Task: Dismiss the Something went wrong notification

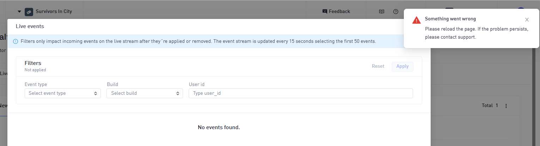Action: pos(527,20)
